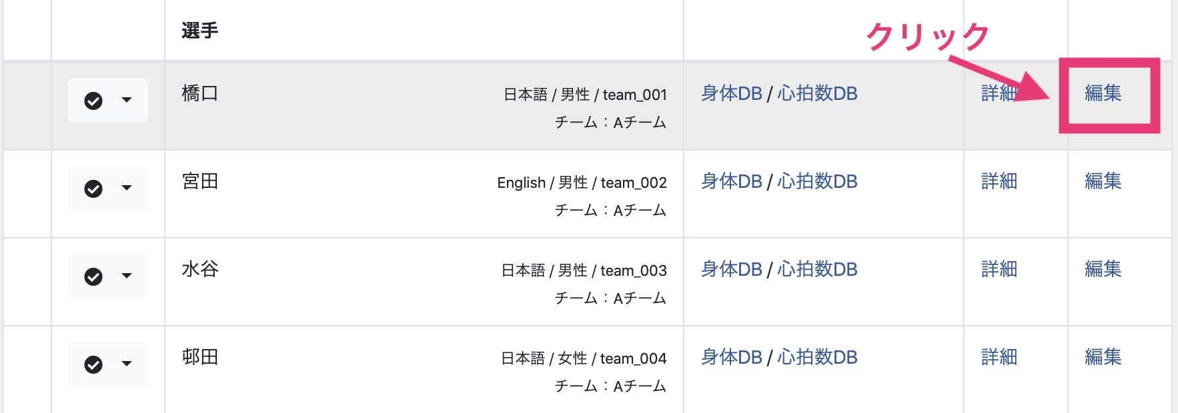Click the 選手 column header
The height and width of the screenshot is (413, 1178).
(x=200, y=31)
